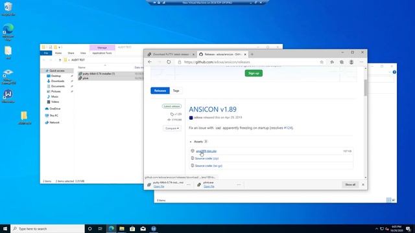The height and width of the screenshot is (233, 415).
Task: Open file for the plink.exe download
Action: click(x=209, y=186)
